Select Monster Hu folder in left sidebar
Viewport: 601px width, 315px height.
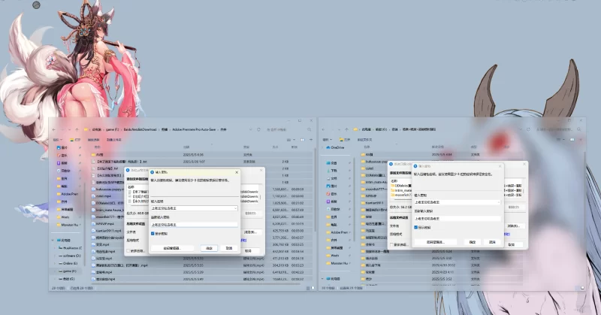click(x=68, y=225)
